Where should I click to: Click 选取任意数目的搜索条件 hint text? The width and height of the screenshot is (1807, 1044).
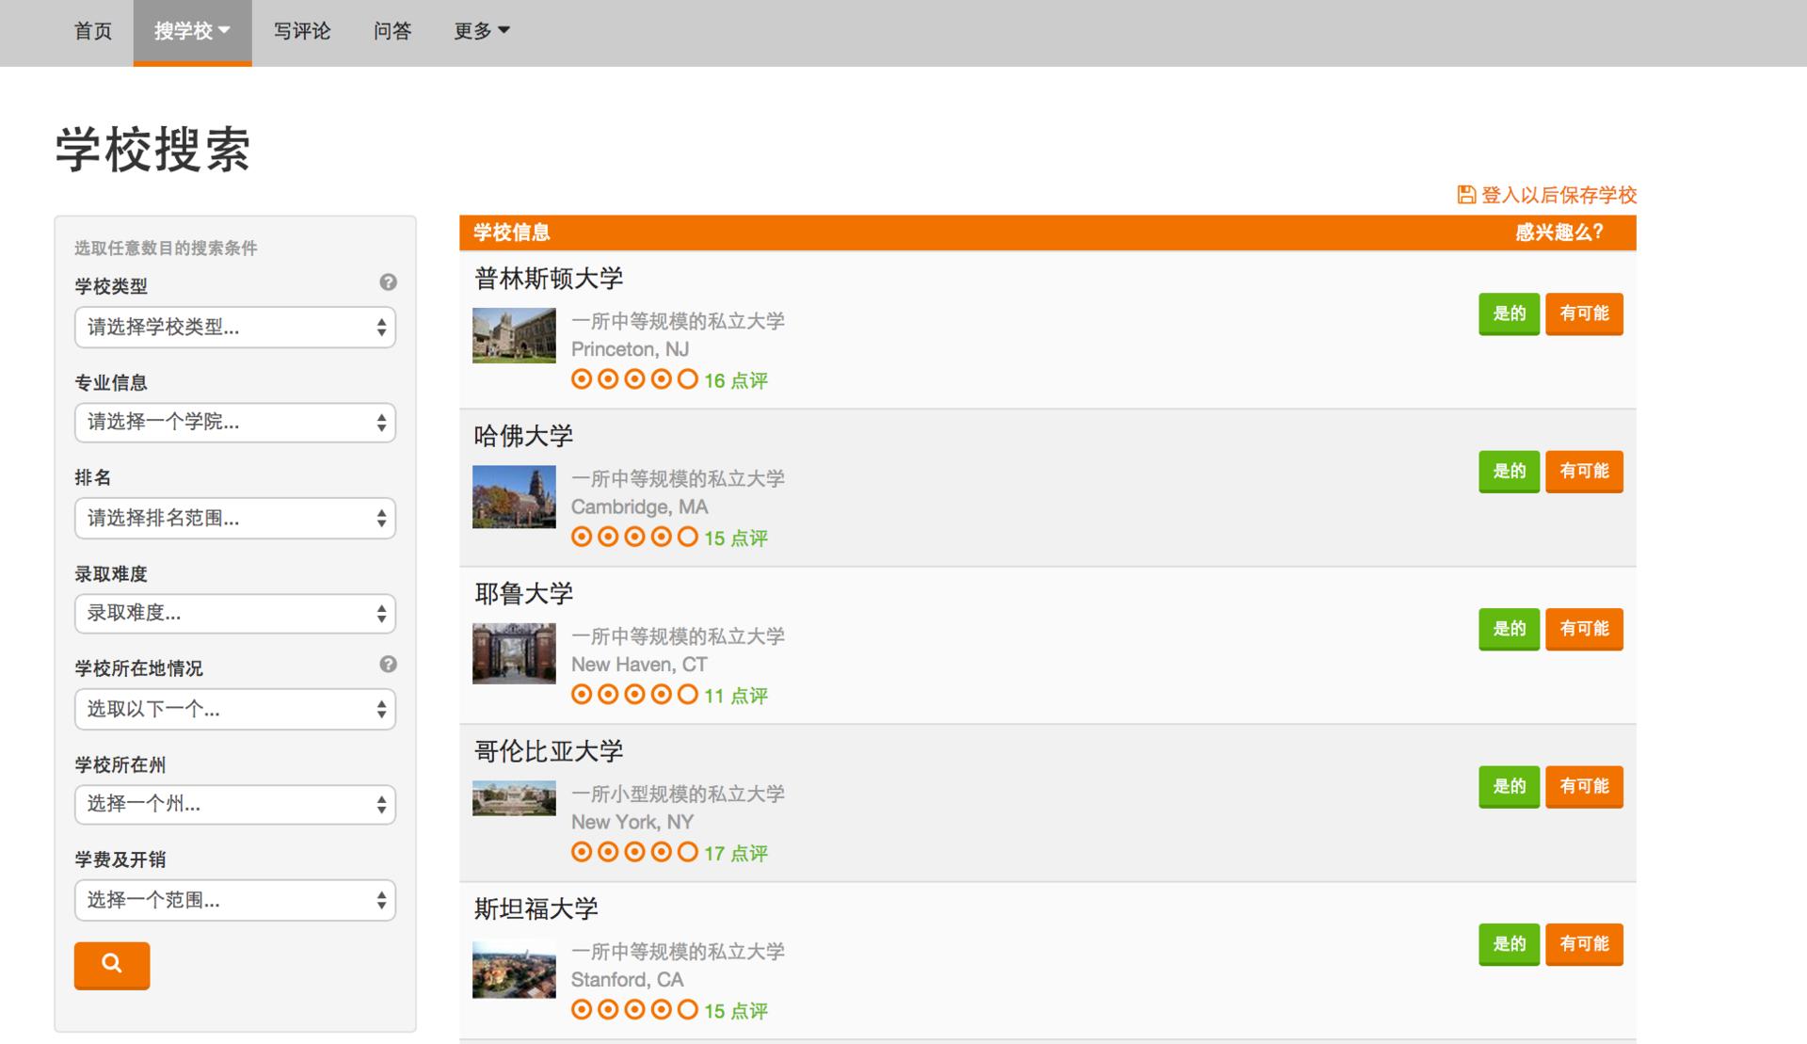point(166,249)
